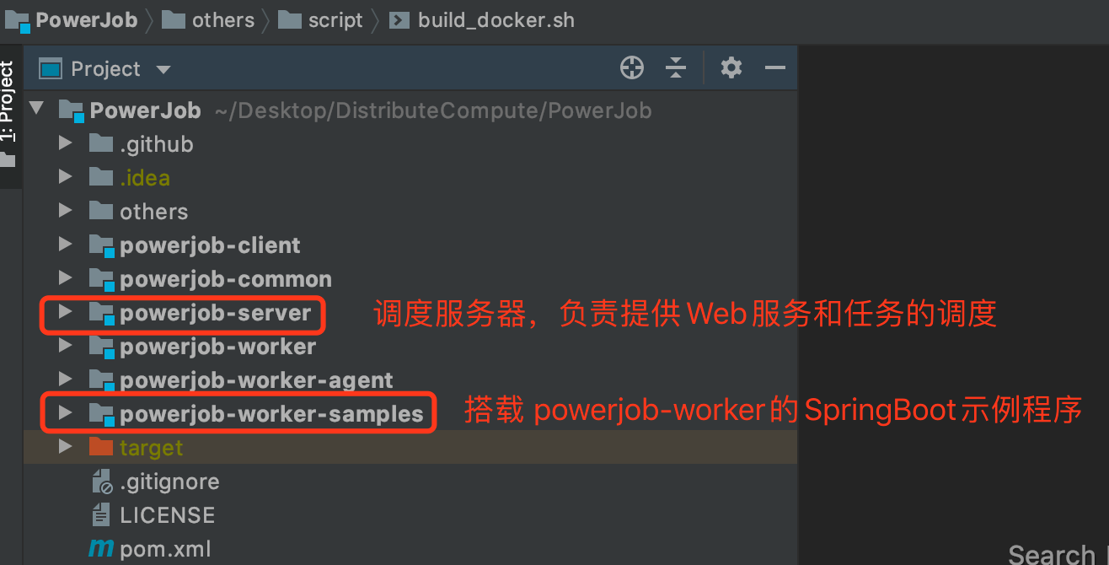This screenshot has width=1109, height=565.
Task: Open the Project view dropdown arrow
Action: pos(163,70)
